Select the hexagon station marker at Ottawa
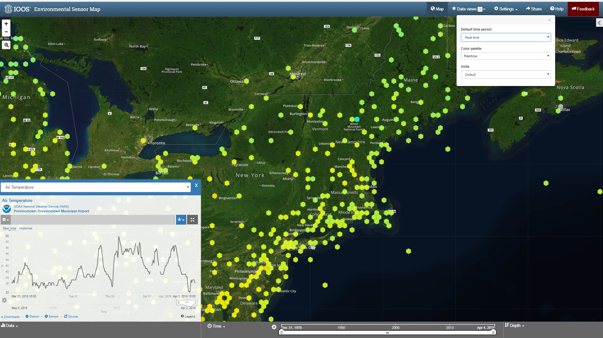This screenshot has height=338, width=603. coord(247,81)
